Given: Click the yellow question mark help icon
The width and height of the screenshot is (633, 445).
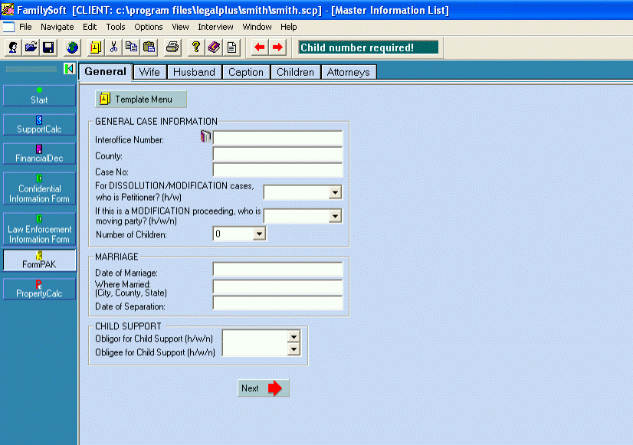Looking at the screenshot, I should (196, 47).
